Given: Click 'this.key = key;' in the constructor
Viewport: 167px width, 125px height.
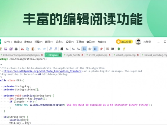Looking at the screenshot, I should pyautogui.click(x=20, y=123).
